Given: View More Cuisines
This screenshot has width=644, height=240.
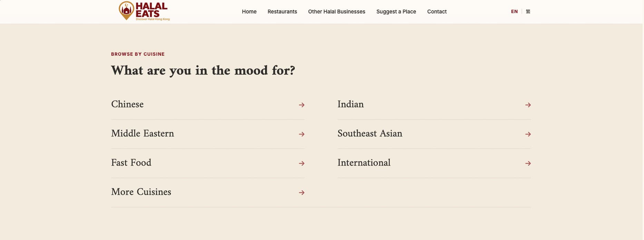Looking at the screenshot, I should coord(208,192).
